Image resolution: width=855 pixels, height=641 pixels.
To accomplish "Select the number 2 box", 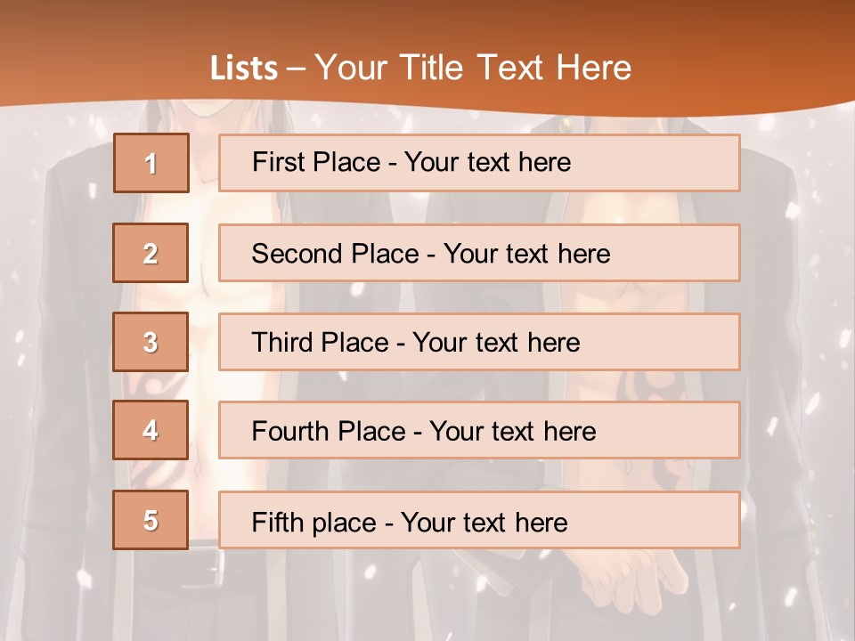I will pos(151,253).
